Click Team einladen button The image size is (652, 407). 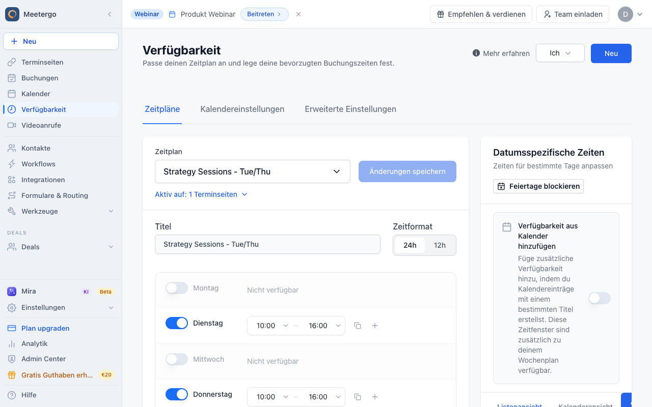[573, 14]
